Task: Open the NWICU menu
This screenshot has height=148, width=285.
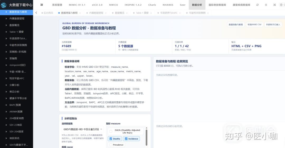Action: 113,5
